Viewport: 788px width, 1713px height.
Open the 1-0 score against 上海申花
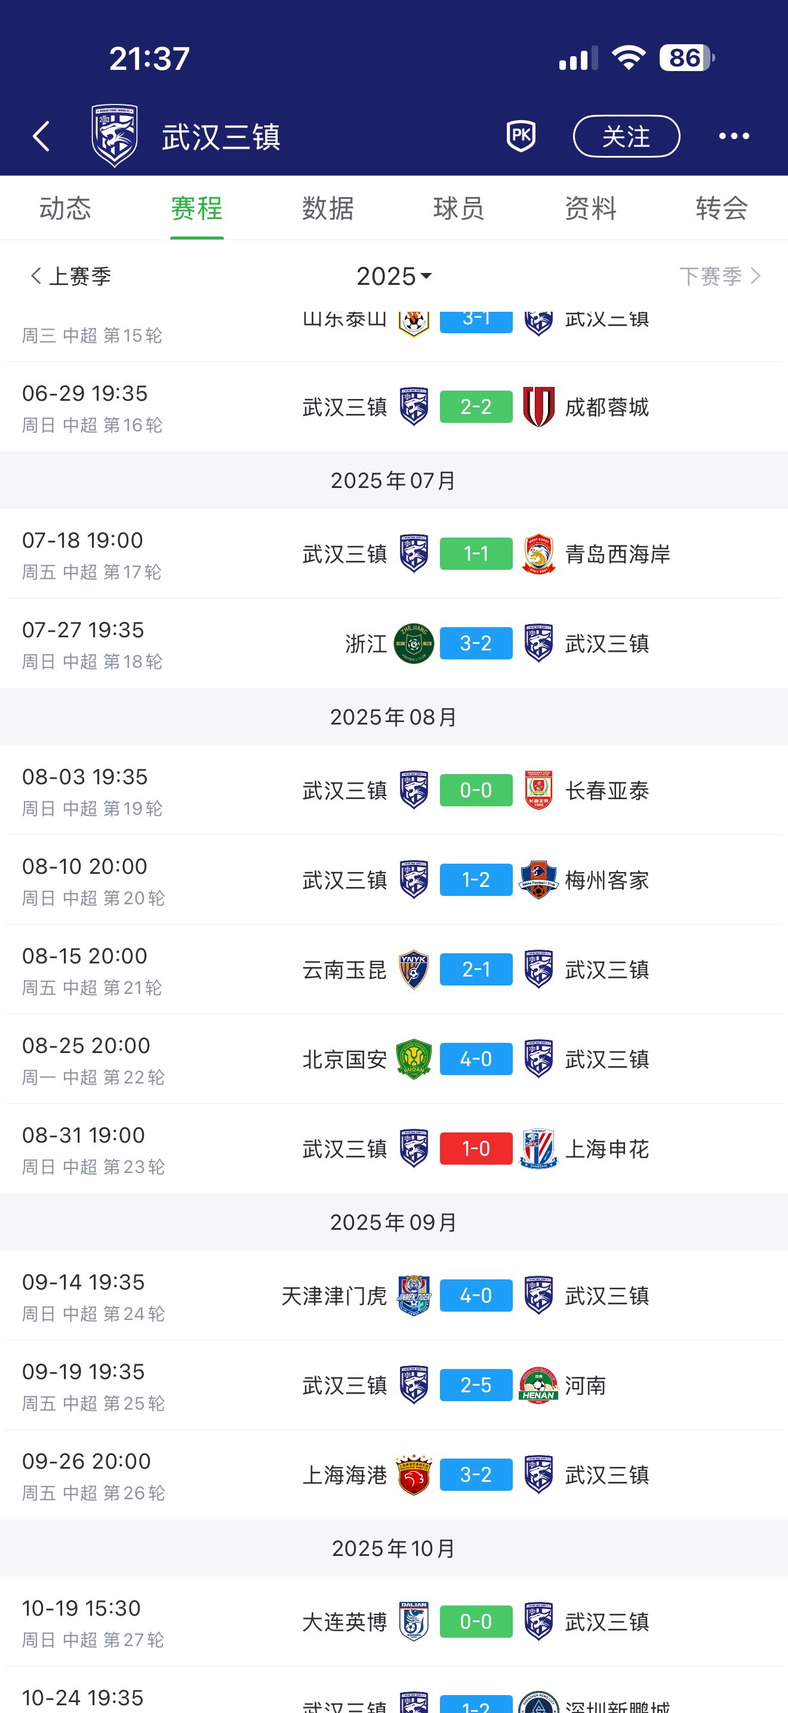pyautogui.click(x=476, y=1149)
